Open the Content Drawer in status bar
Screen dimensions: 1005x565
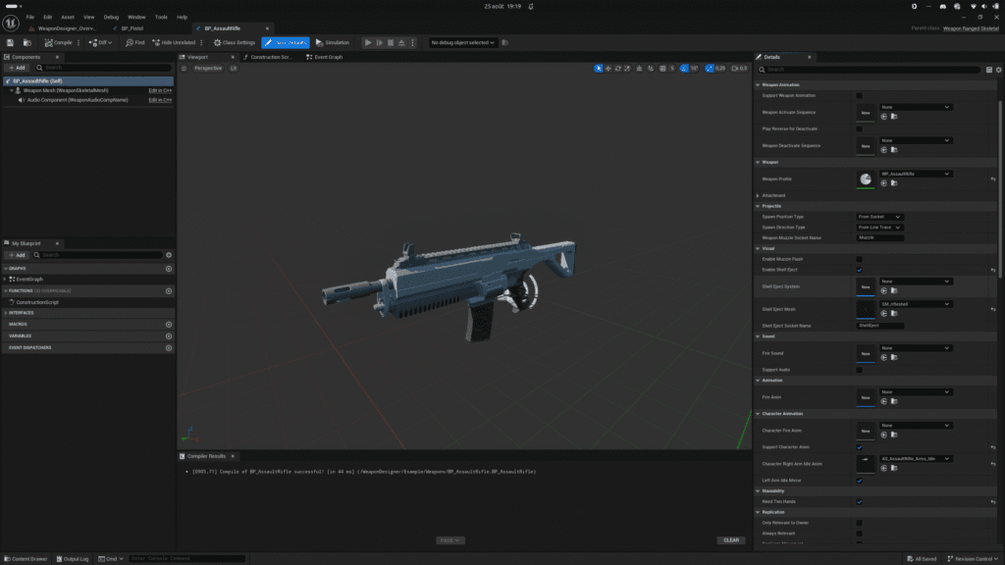26,558
